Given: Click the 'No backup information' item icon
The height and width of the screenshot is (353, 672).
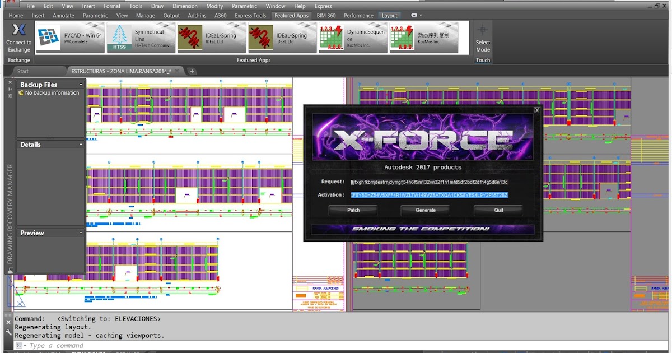Looking at the screenshot, I should [21, 93].
